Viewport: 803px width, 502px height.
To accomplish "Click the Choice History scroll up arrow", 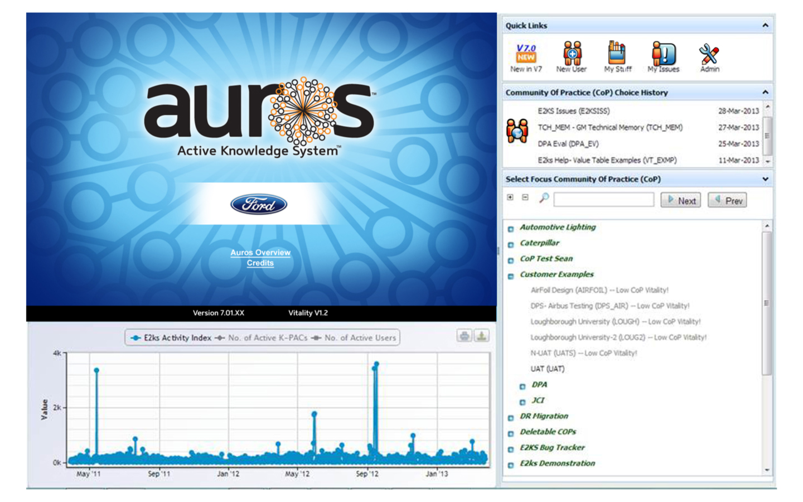I will click(767, 106).
